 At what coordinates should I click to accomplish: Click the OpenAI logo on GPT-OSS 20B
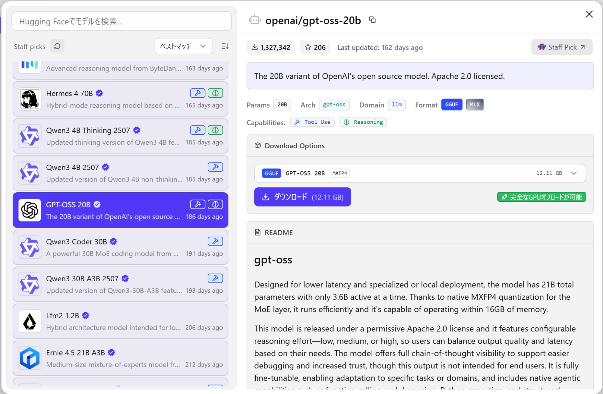tap(30, 210)
